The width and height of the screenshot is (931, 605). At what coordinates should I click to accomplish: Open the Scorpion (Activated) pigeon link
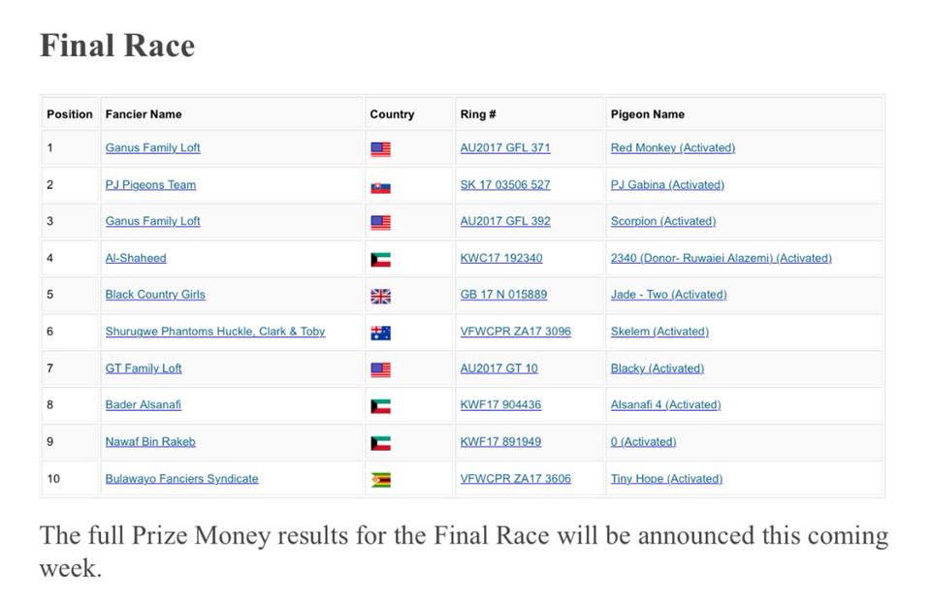pos(662,221)
